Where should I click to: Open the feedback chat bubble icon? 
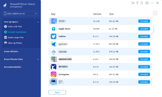tap(147, 3)
